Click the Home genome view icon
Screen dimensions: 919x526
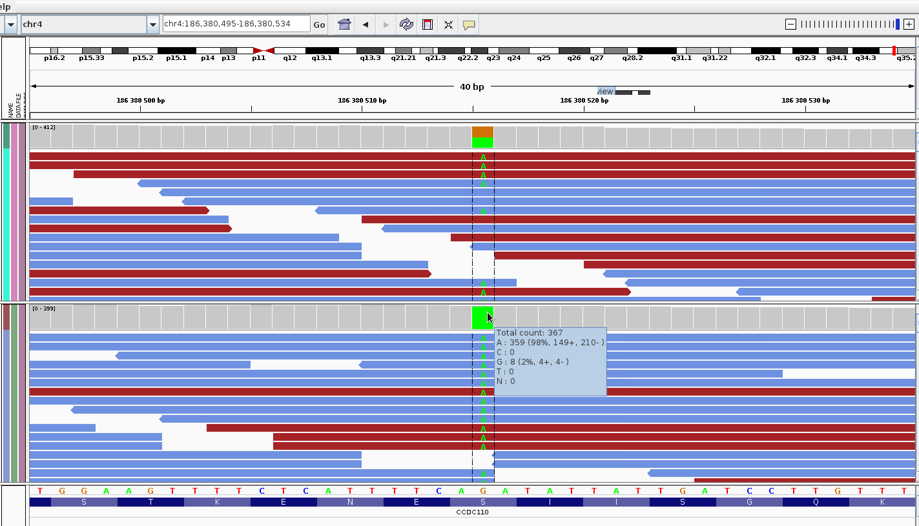344,25
